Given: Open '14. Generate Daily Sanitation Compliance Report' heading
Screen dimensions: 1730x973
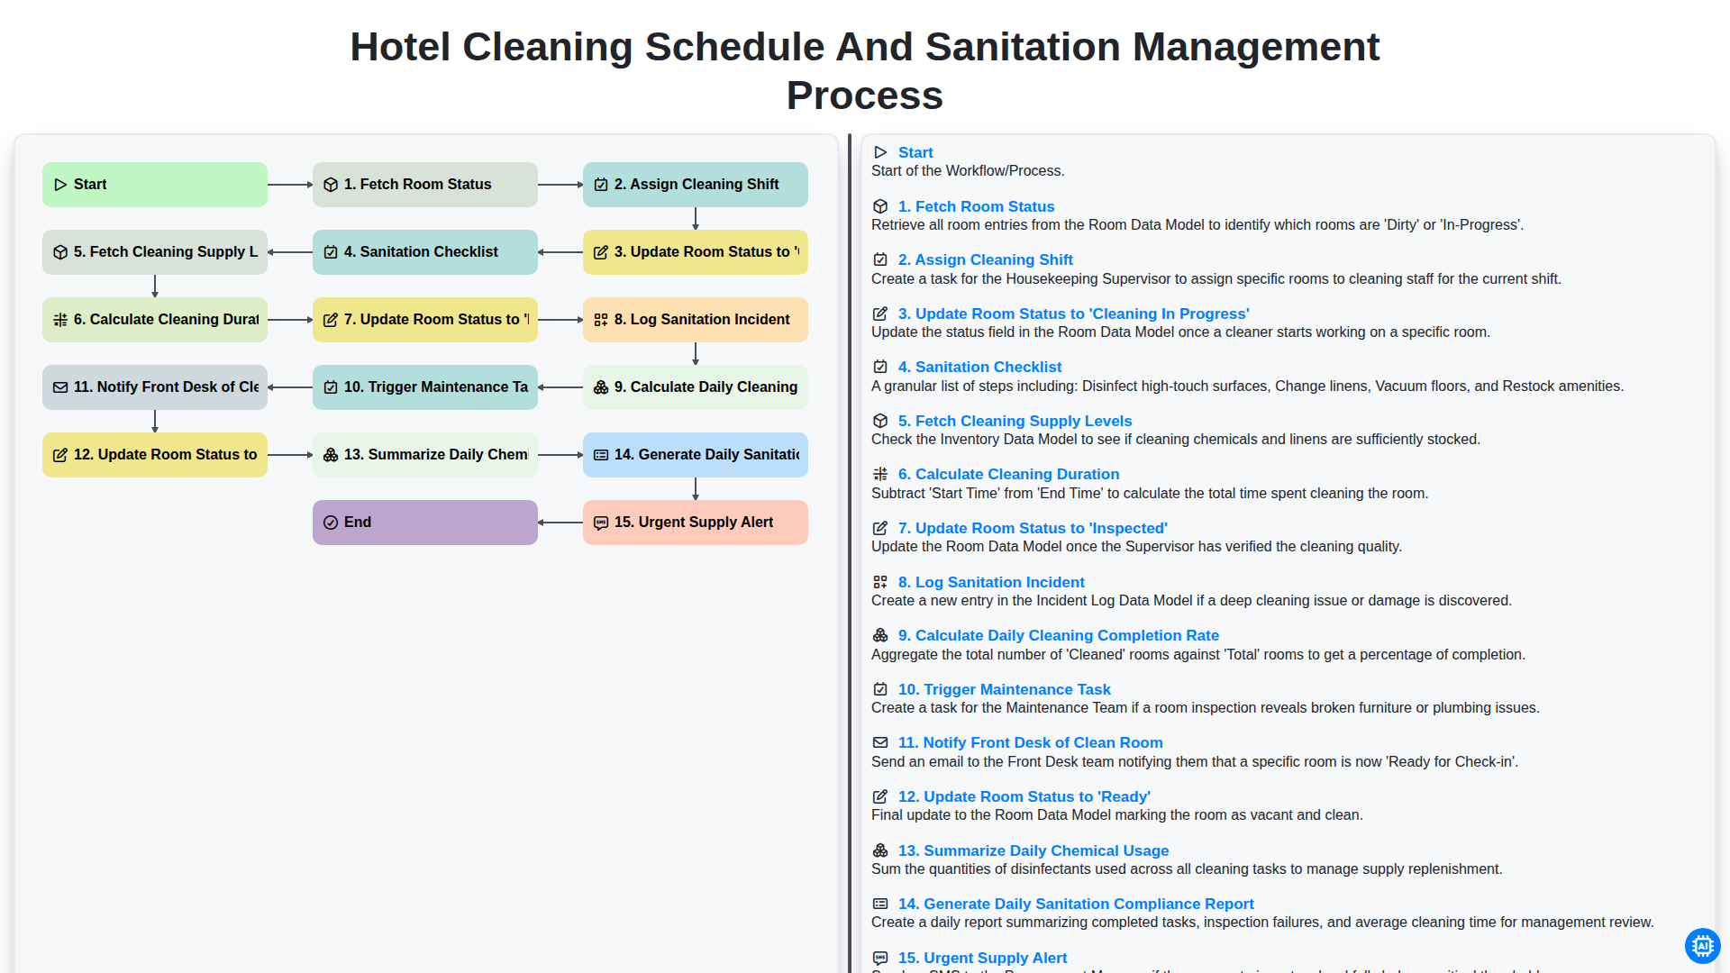Looking at the screenshot, I should pos(1076,904).
